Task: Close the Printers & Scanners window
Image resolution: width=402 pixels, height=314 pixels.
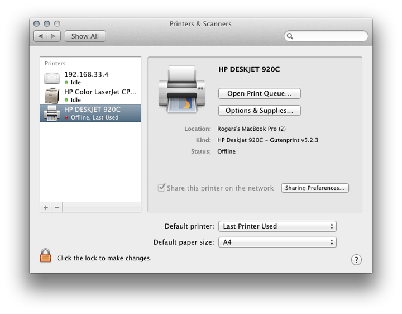Action: [37, 24]
